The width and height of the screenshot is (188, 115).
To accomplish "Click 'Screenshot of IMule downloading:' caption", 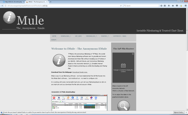I will 63,92.
